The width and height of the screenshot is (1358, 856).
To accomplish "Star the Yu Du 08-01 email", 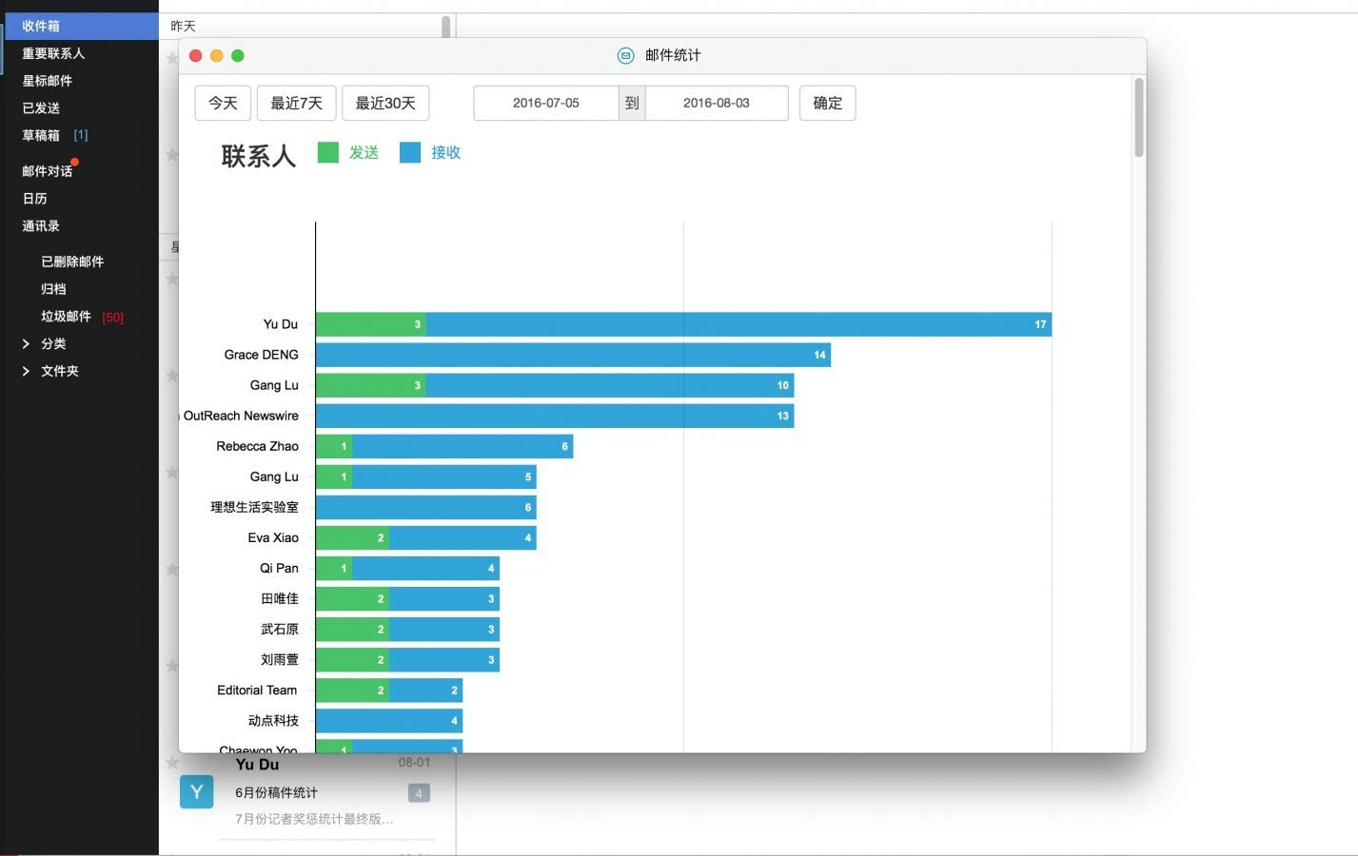I will pyautogui.click(x=171, y=762).
